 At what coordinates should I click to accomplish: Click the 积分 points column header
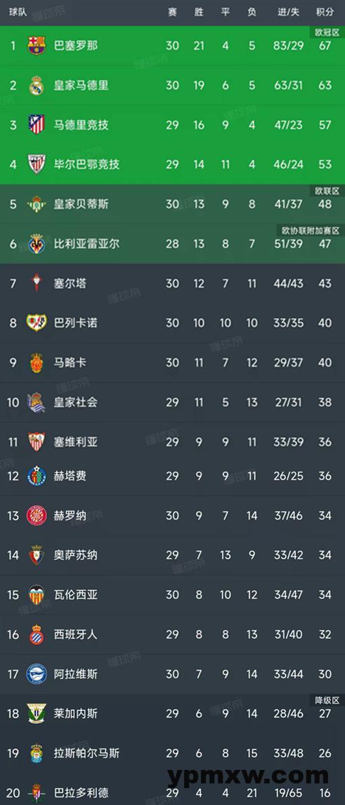325,12
